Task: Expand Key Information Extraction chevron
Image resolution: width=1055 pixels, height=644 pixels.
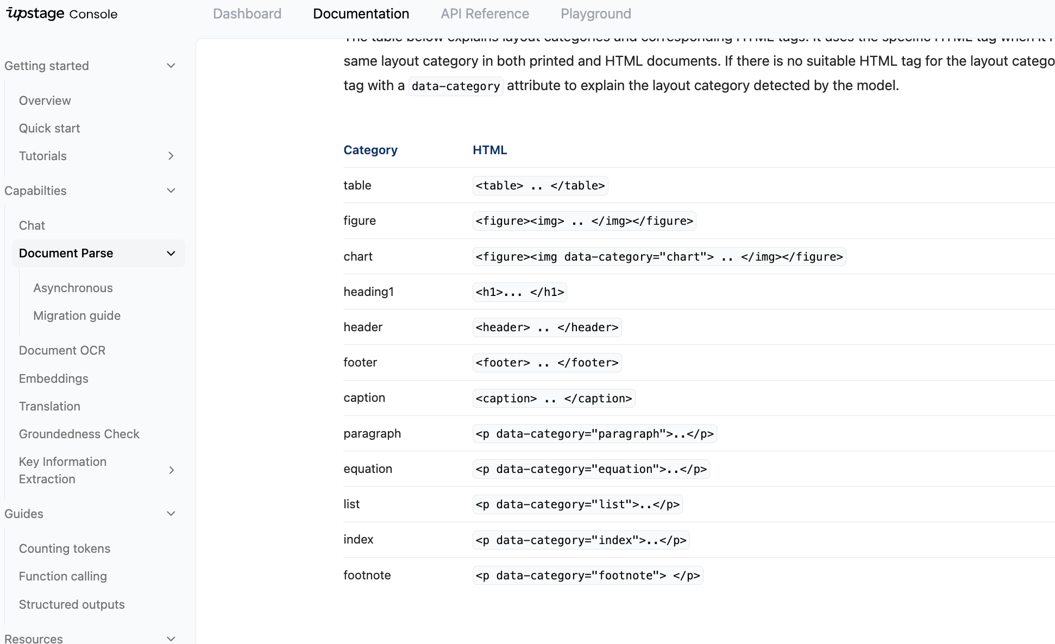Action: (x=171, y=470)
